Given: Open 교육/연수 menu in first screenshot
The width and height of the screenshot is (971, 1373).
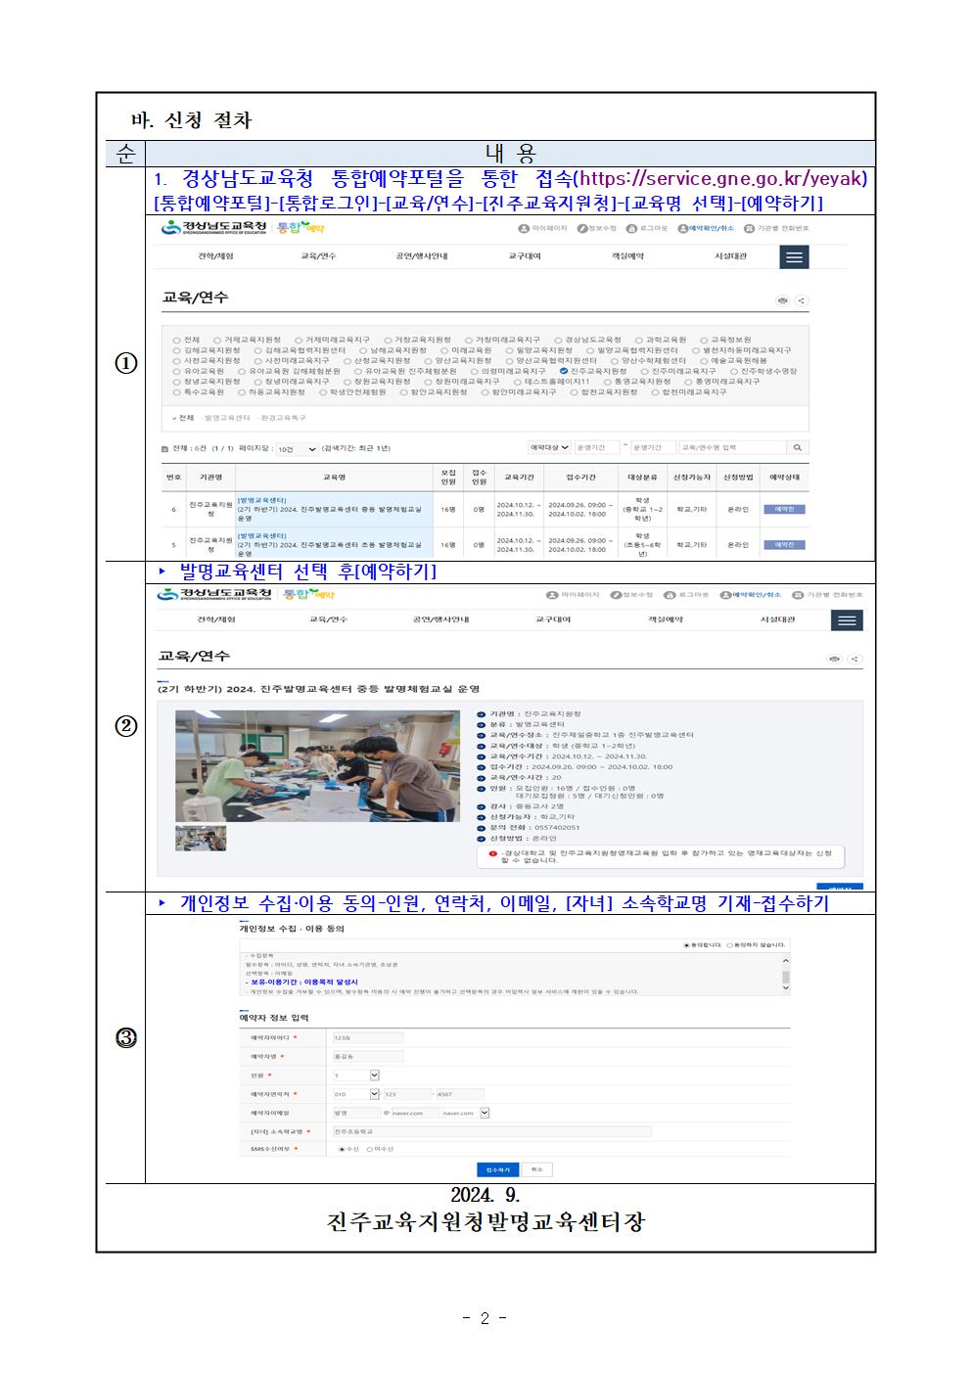Looking at the screenshot, I should [318, 256].
